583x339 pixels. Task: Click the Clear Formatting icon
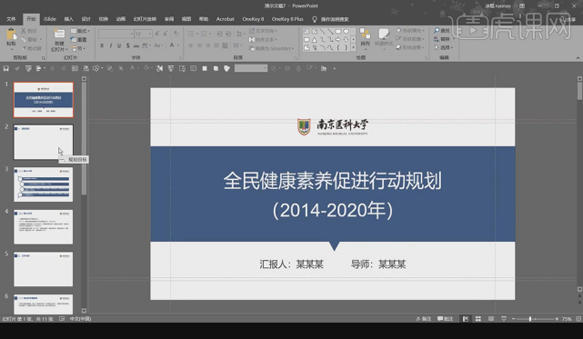(176, 34)
